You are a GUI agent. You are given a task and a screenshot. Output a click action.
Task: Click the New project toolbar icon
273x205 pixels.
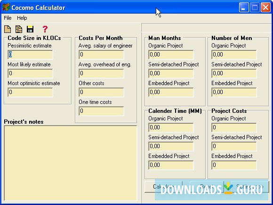(x=8, y=29)
